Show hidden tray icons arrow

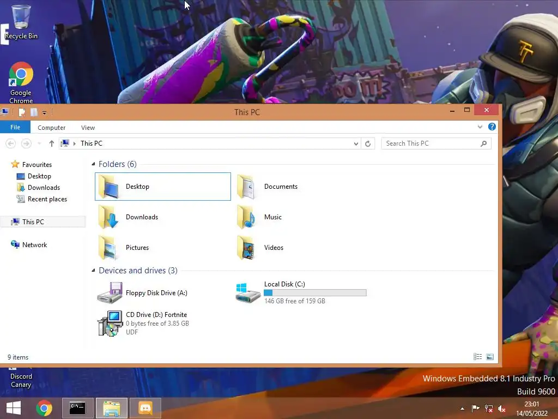(x=462, y=409)
